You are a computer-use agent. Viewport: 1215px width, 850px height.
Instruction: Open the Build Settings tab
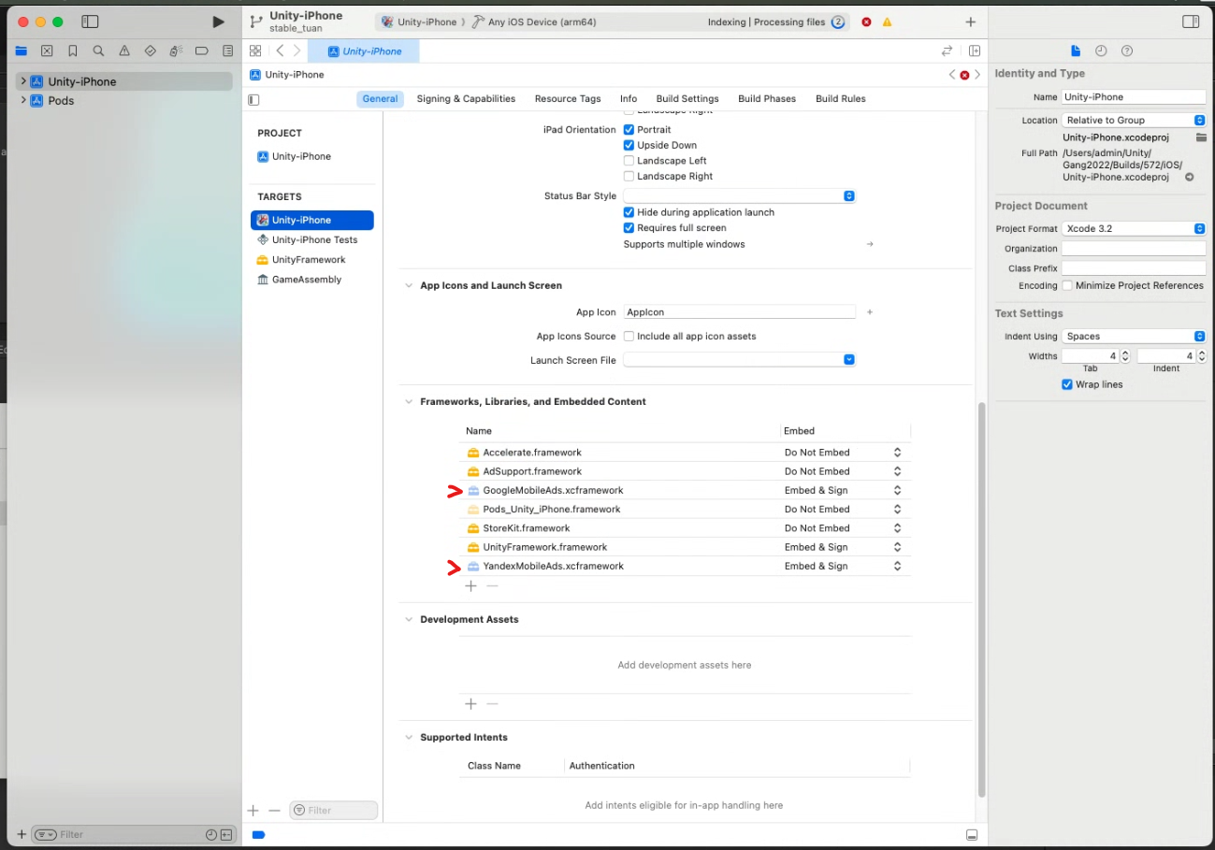(x=687, y=99)
